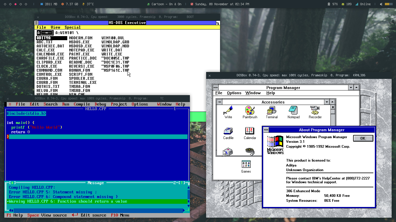Click the disk usage 7.37 GB indicator
Screen dimensions: 396x222
(x=70, y=4)
